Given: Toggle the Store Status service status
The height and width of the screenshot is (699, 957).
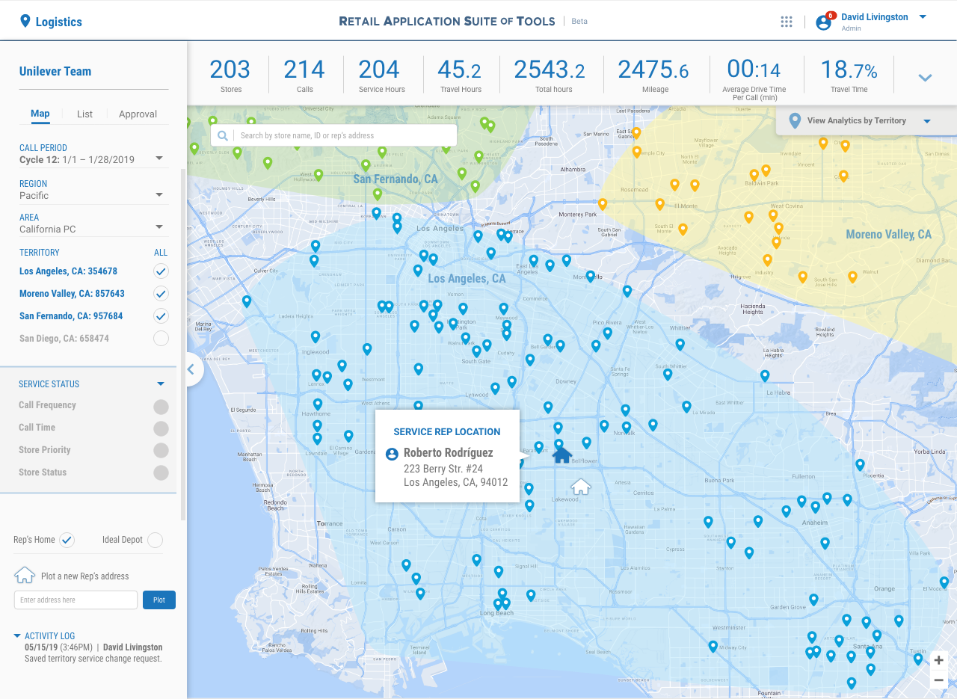Looking at the screenshot, I should 161,472.
